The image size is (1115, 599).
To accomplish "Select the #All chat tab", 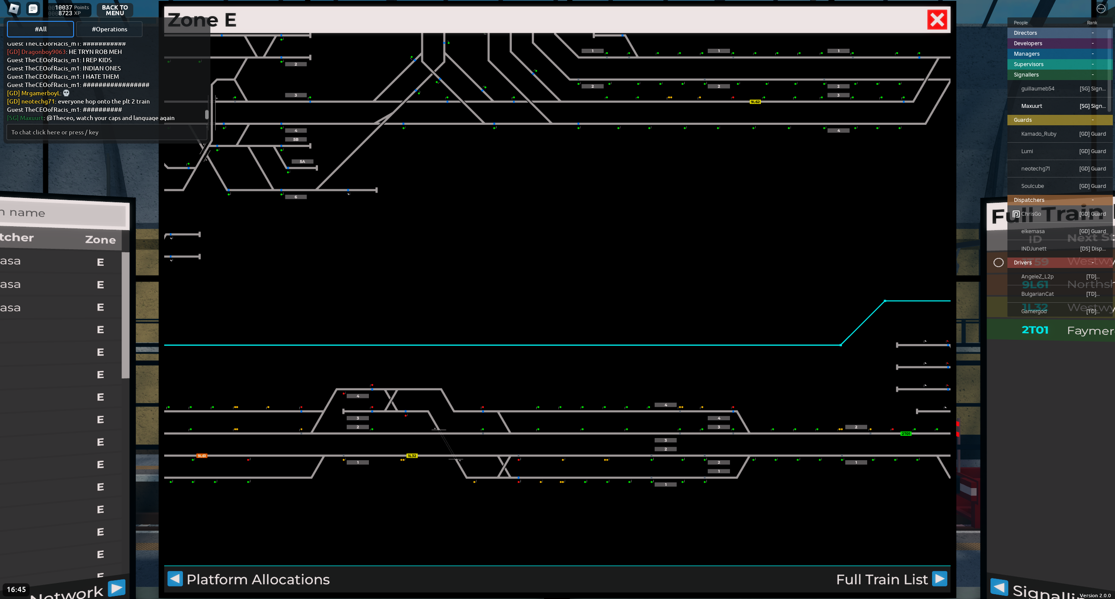I will coord(41,29).
